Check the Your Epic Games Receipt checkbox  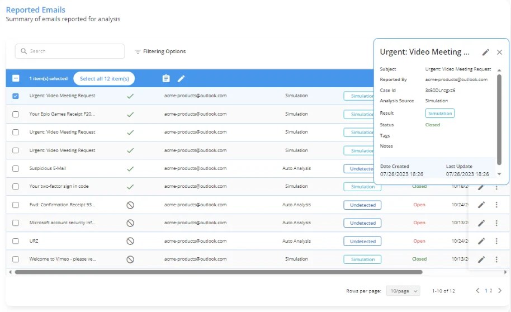15,114
